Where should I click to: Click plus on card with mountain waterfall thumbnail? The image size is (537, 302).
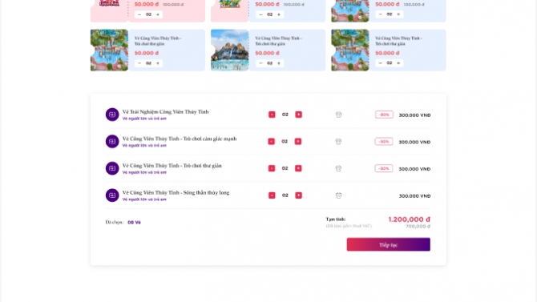[x=279, y=63]
